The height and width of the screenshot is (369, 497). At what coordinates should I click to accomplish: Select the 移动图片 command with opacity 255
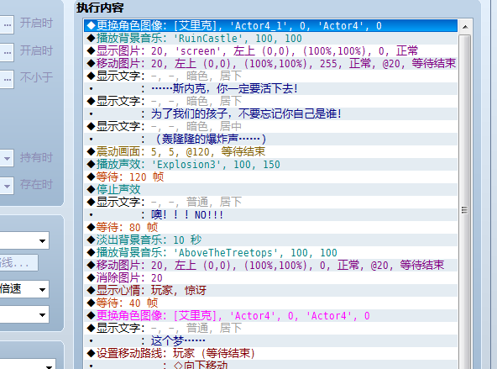coord(270,63)
